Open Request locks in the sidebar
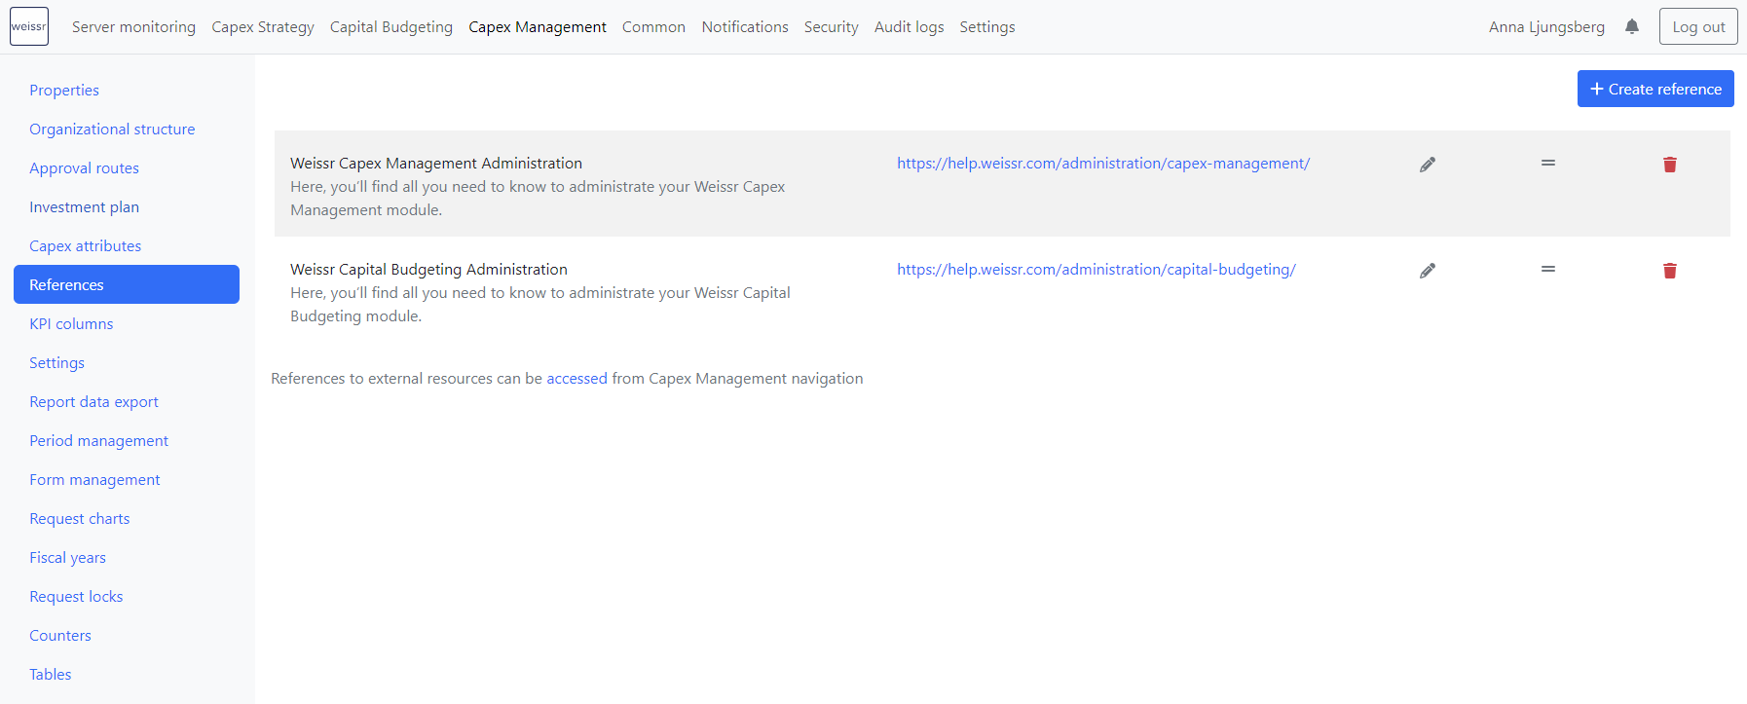Screen dimensions: 1747x704 76,596
